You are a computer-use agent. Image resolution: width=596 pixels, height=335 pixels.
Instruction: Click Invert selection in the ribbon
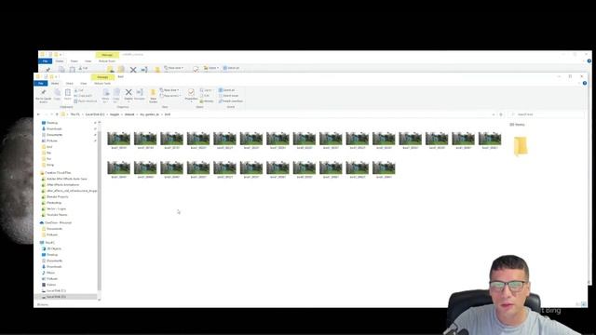coord(231,101)
